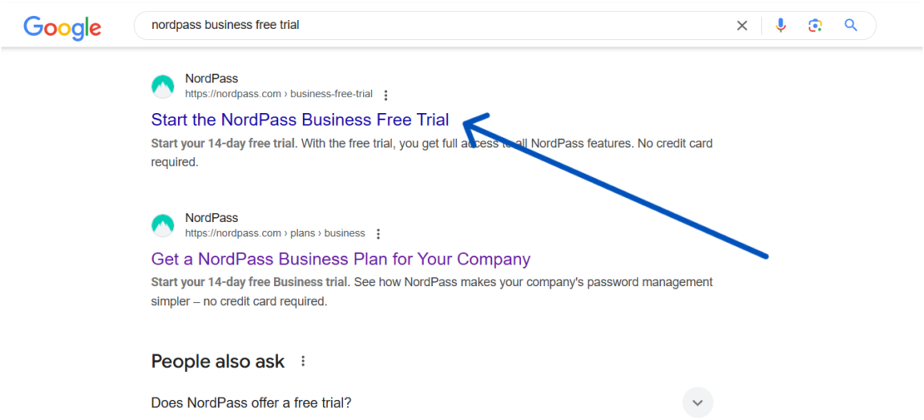Submit search with the magnifier icon
This screenshot has width=924, height=420.
pos(851,26)
